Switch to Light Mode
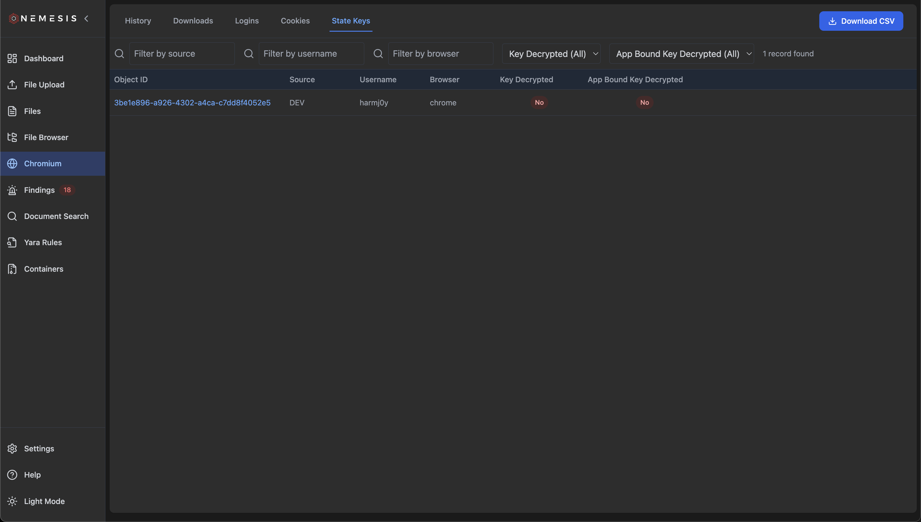This screenshot has height=522, width=921. (44, 501)
